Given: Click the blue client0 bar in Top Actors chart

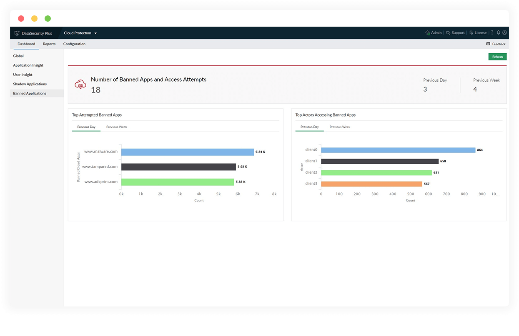Looking at the screenshot, I should tap(398, 149).
